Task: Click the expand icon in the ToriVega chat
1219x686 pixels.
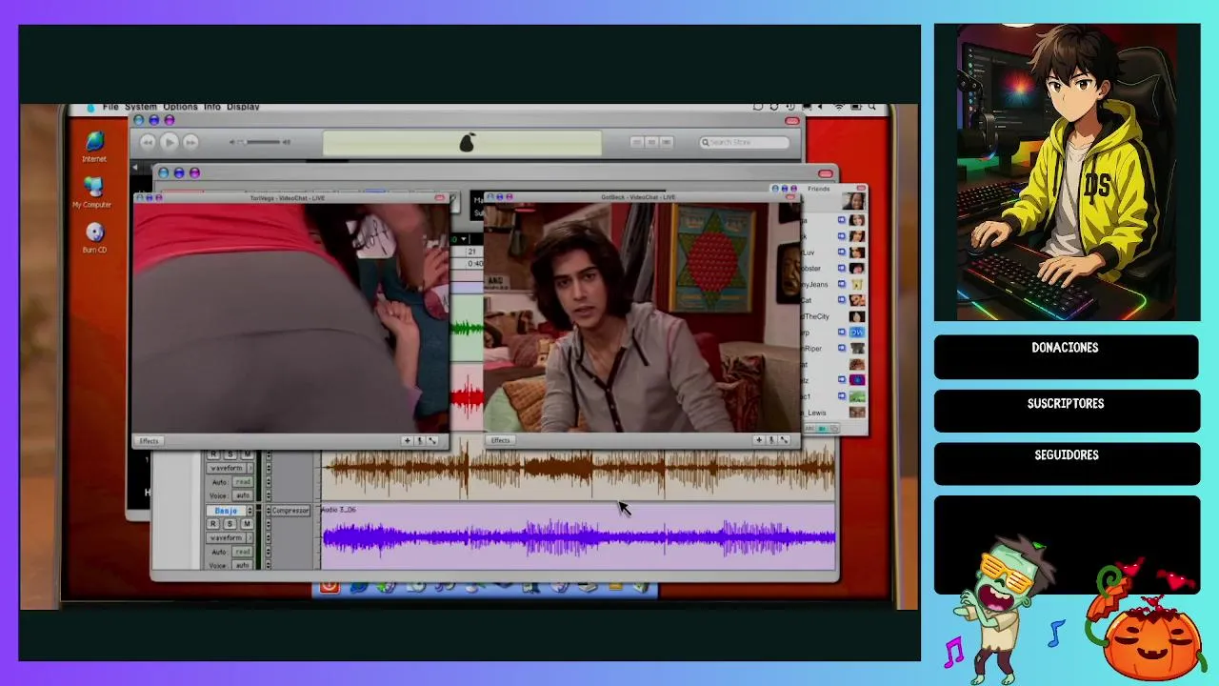Action: point(431,441)
